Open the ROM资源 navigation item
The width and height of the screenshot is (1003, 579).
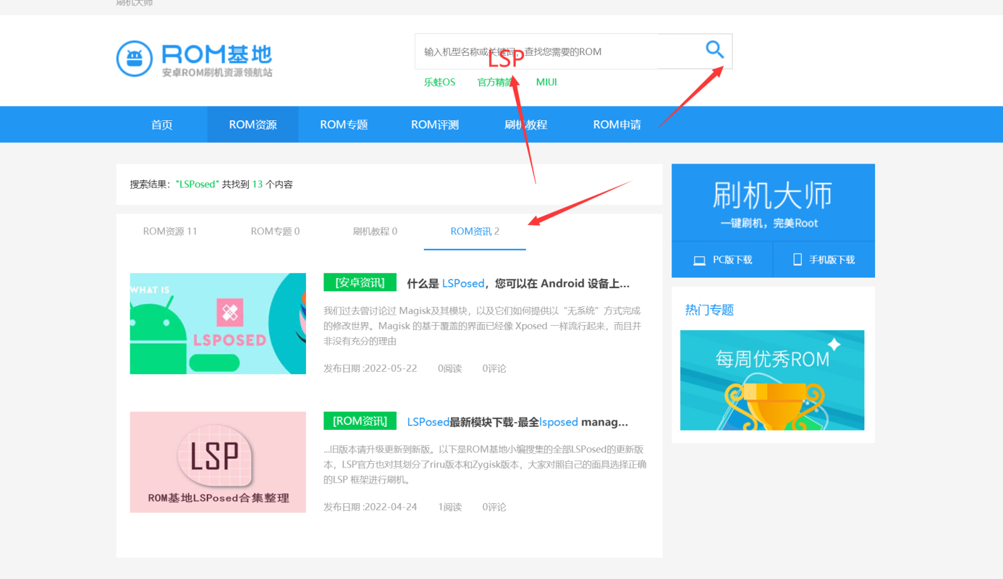pos(253,125)
